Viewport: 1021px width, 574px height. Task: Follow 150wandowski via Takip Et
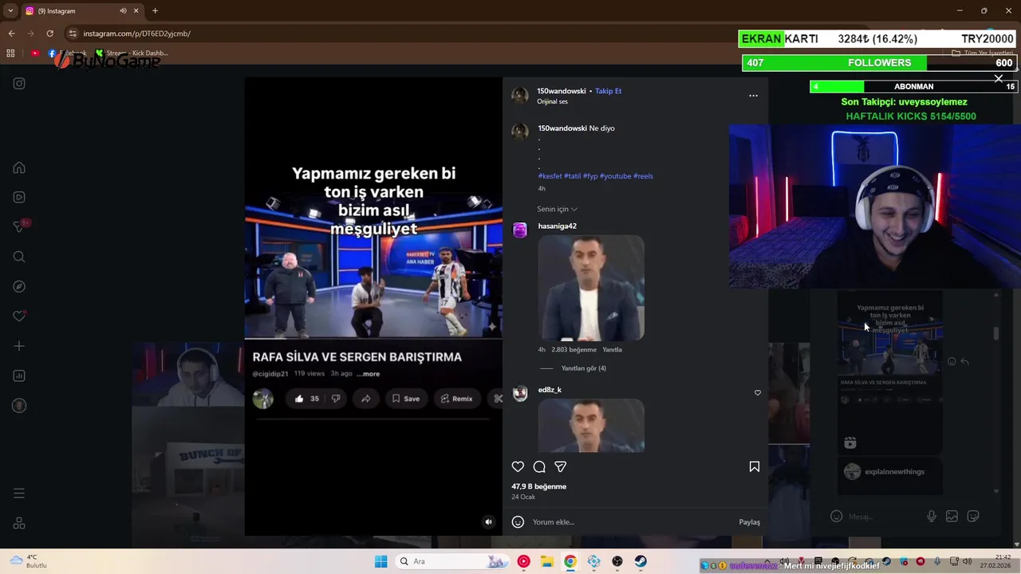click(x=608, y=91)
